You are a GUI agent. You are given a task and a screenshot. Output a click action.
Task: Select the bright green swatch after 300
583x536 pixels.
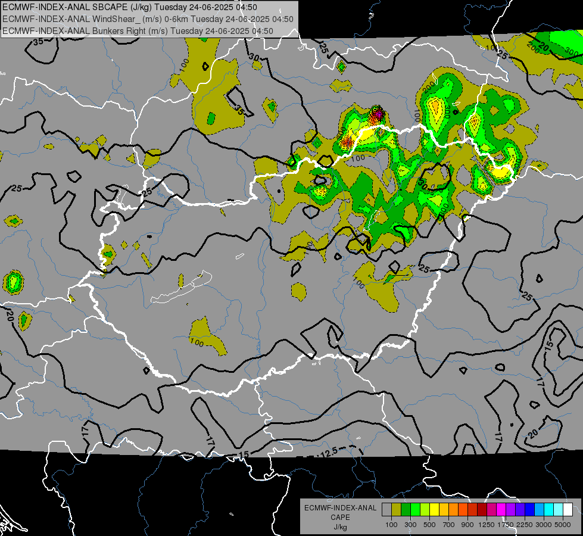coord(415,510)
